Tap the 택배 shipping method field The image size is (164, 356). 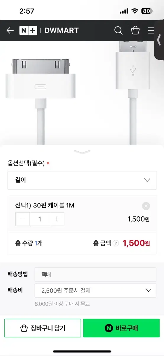(95, 274)
